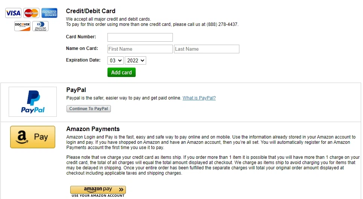Click the Amazon Payments heading

pos(93,129)
